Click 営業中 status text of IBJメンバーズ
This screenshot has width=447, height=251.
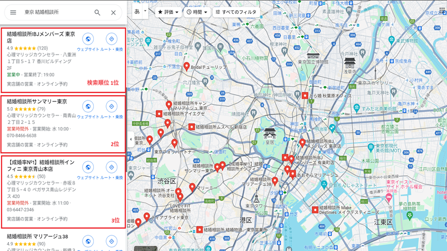[13, 75]
